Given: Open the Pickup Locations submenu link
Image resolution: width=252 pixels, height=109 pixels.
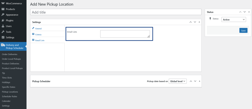Looking at the screenshot, I should pos(10,92).
